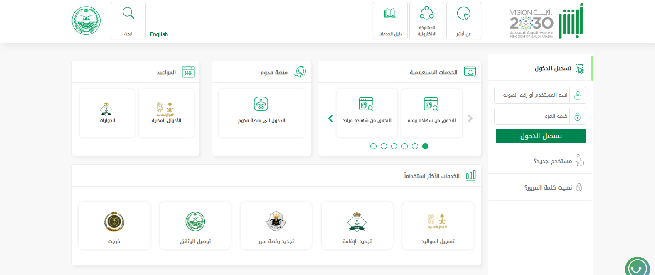The image size is (655, 275).
Task: Select the filled last carousel dot
Action: click(425, 146)
